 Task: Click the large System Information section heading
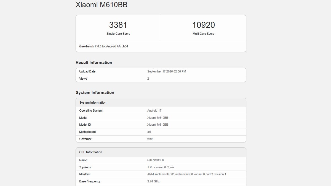pos(95,93)
